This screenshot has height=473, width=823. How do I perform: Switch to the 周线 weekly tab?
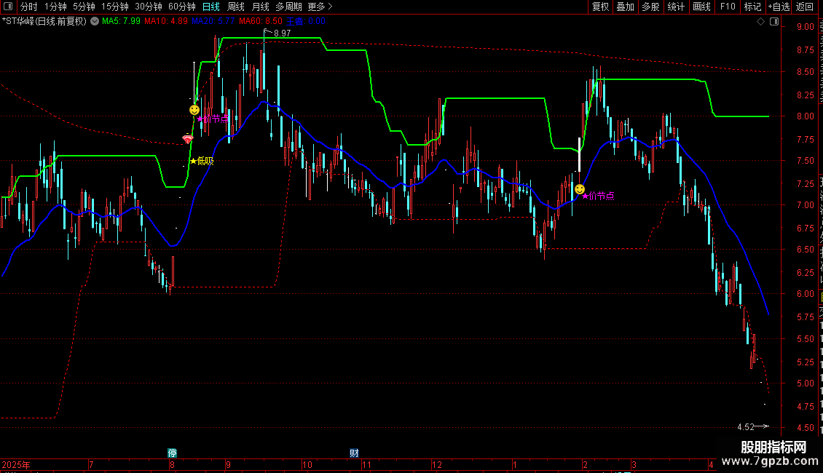click(236, 7)
